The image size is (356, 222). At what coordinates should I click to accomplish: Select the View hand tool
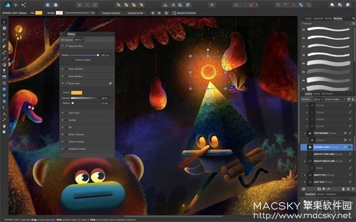[x=4, y=126]
